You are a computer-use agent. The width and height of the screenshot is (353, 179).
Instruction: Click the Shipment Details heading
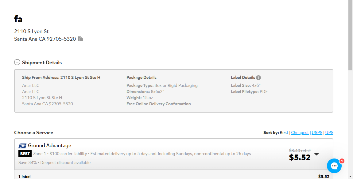pos(42,63)
